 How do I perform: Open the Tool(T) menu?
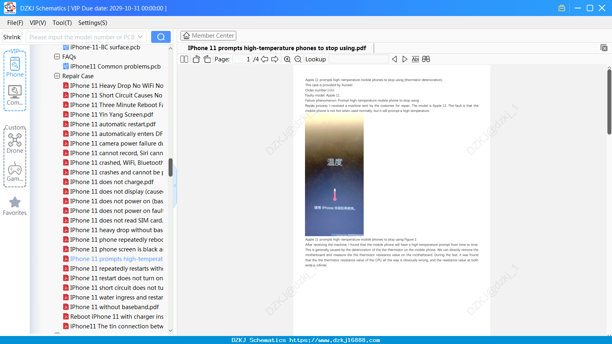coord(62,23)
